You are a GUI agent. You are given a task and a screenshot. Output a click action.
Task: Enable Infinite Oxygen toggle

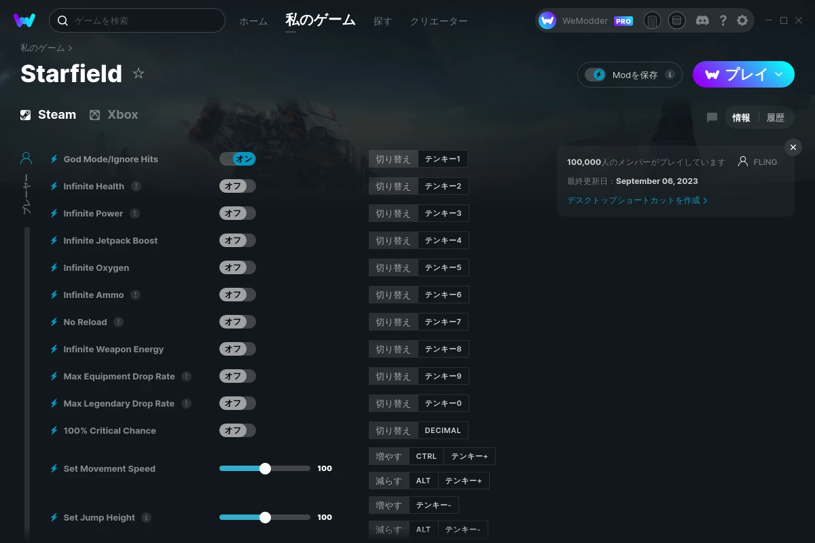(238, 267)
